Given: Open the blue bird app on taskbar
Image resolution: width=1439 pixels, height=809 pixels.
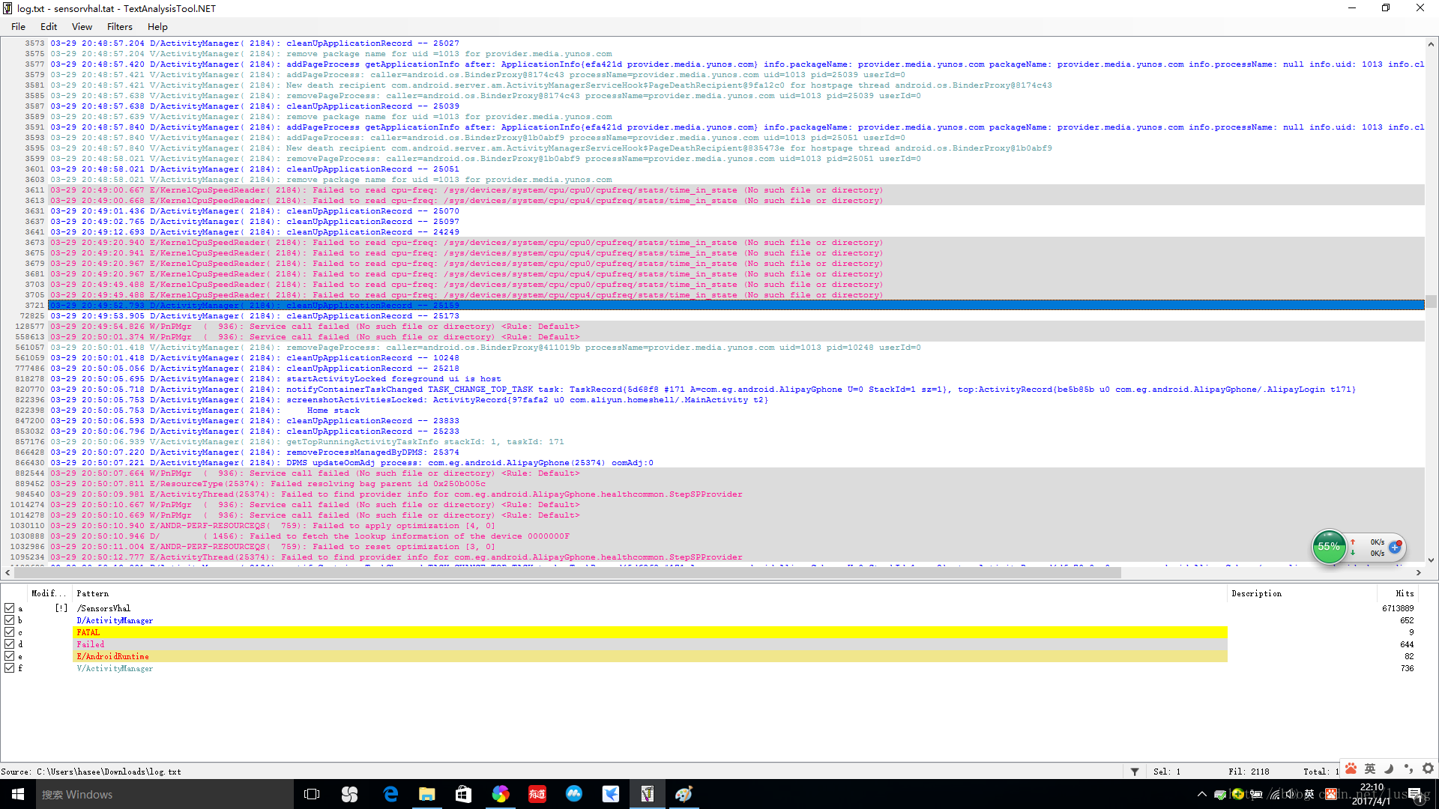Looking at the screenshot, I should [611, 794].
